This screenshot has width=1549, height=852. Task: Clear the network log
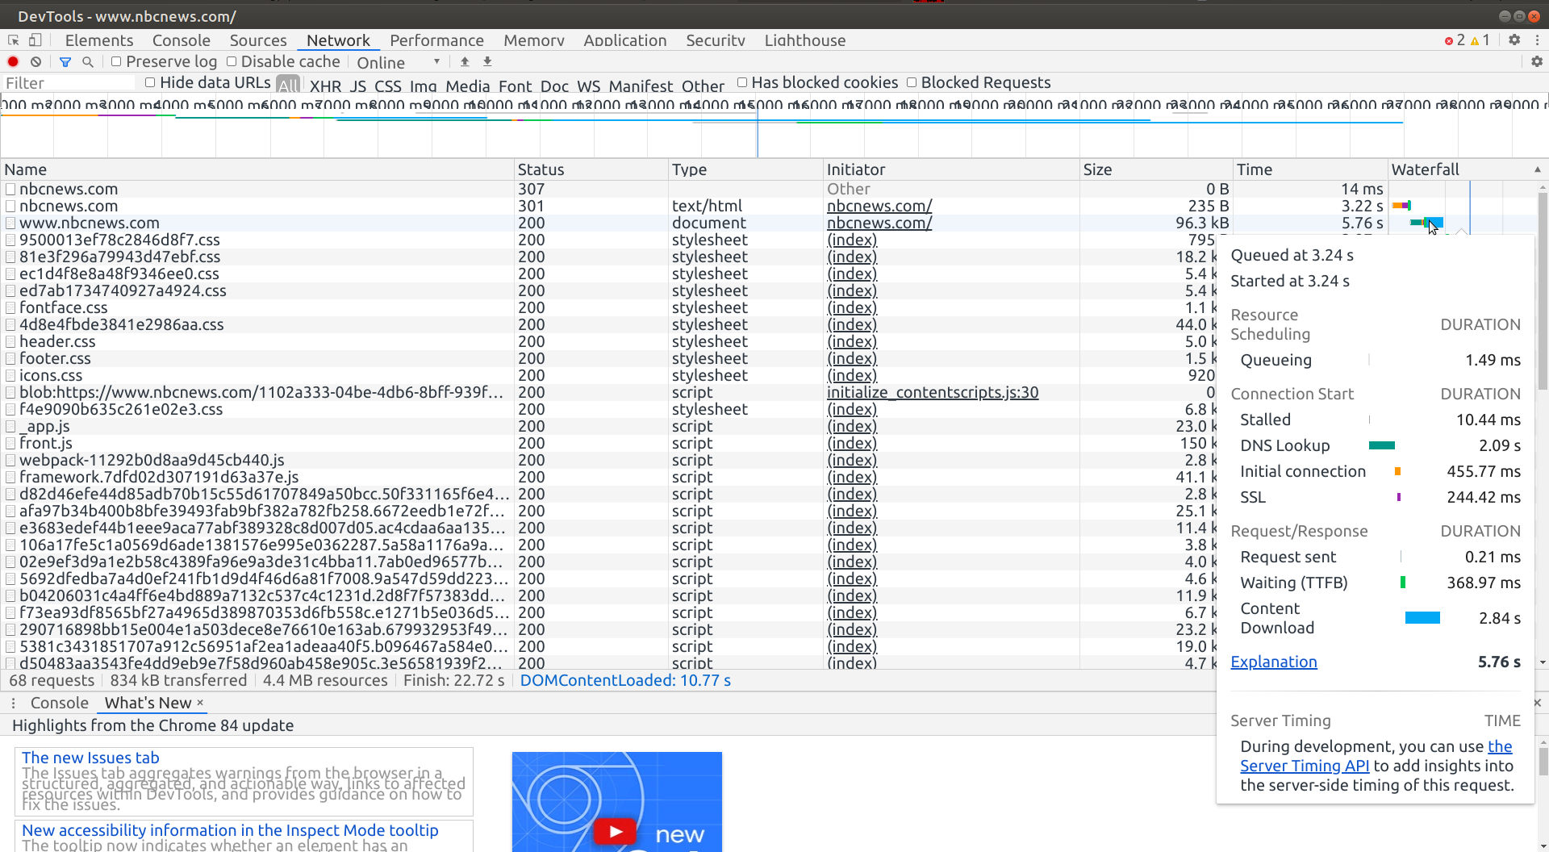[35, 61]
